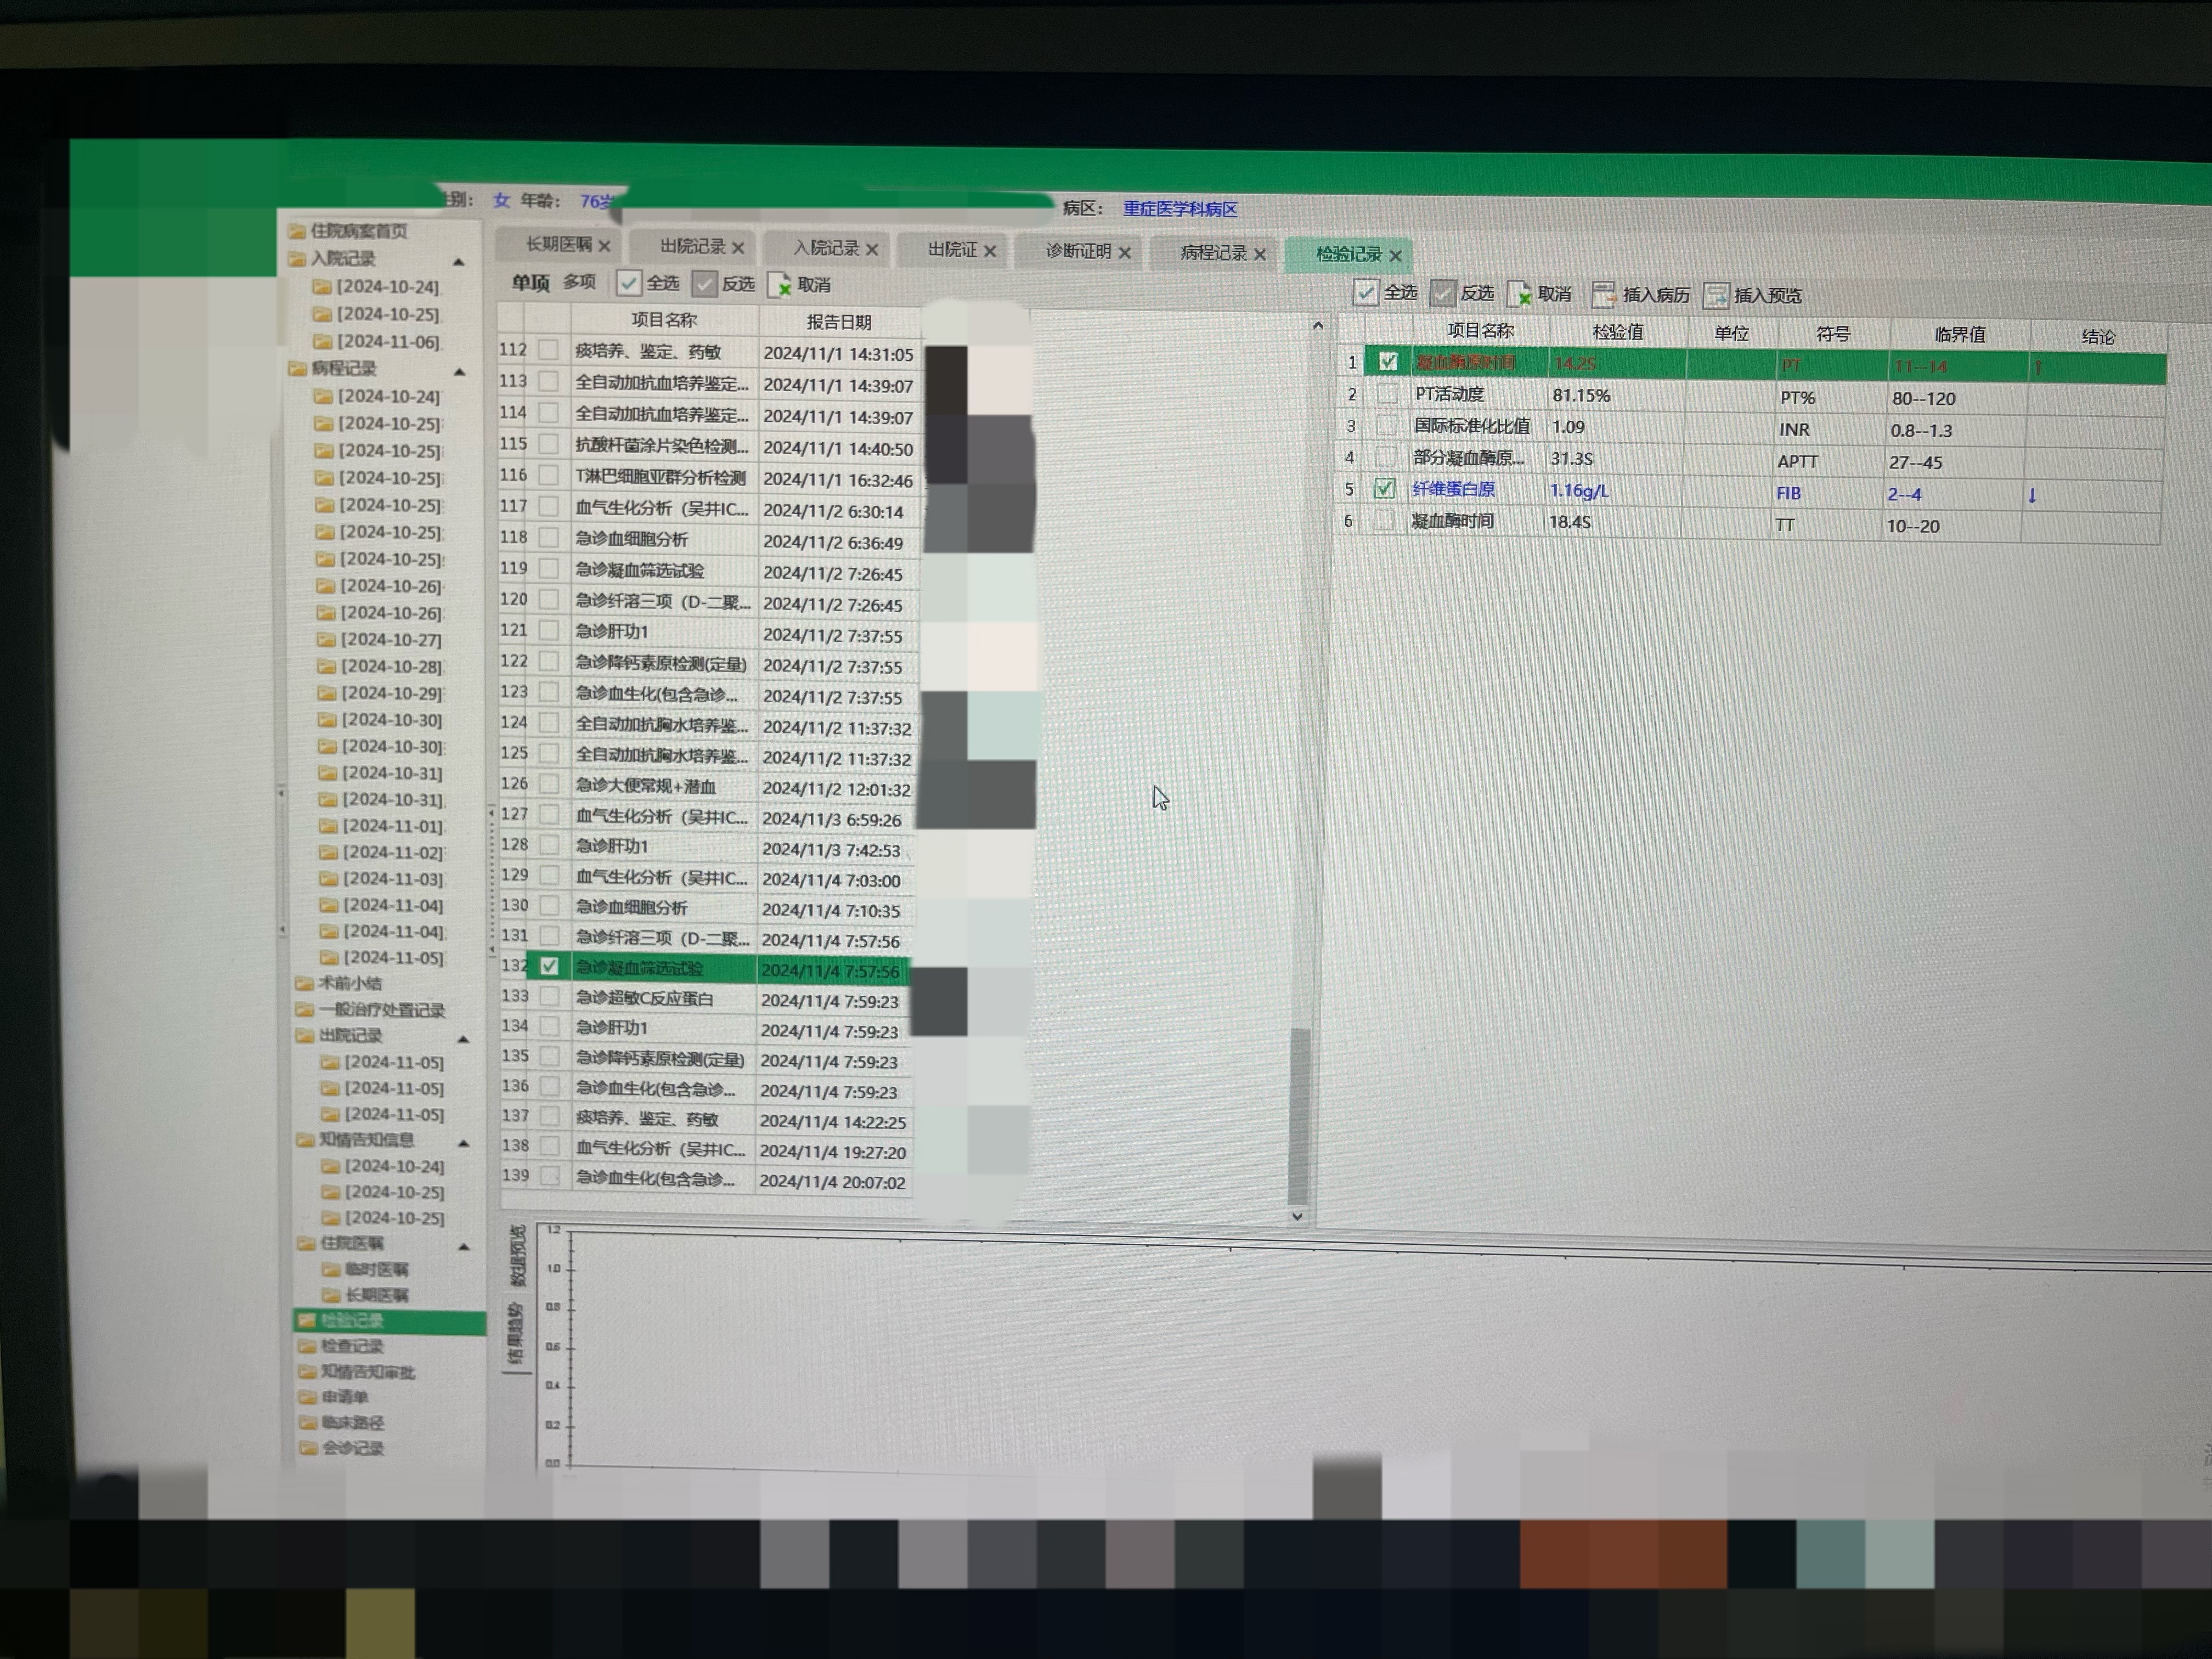Click the test list vertical scrollbar thumb

[x=1299, y=1115]
